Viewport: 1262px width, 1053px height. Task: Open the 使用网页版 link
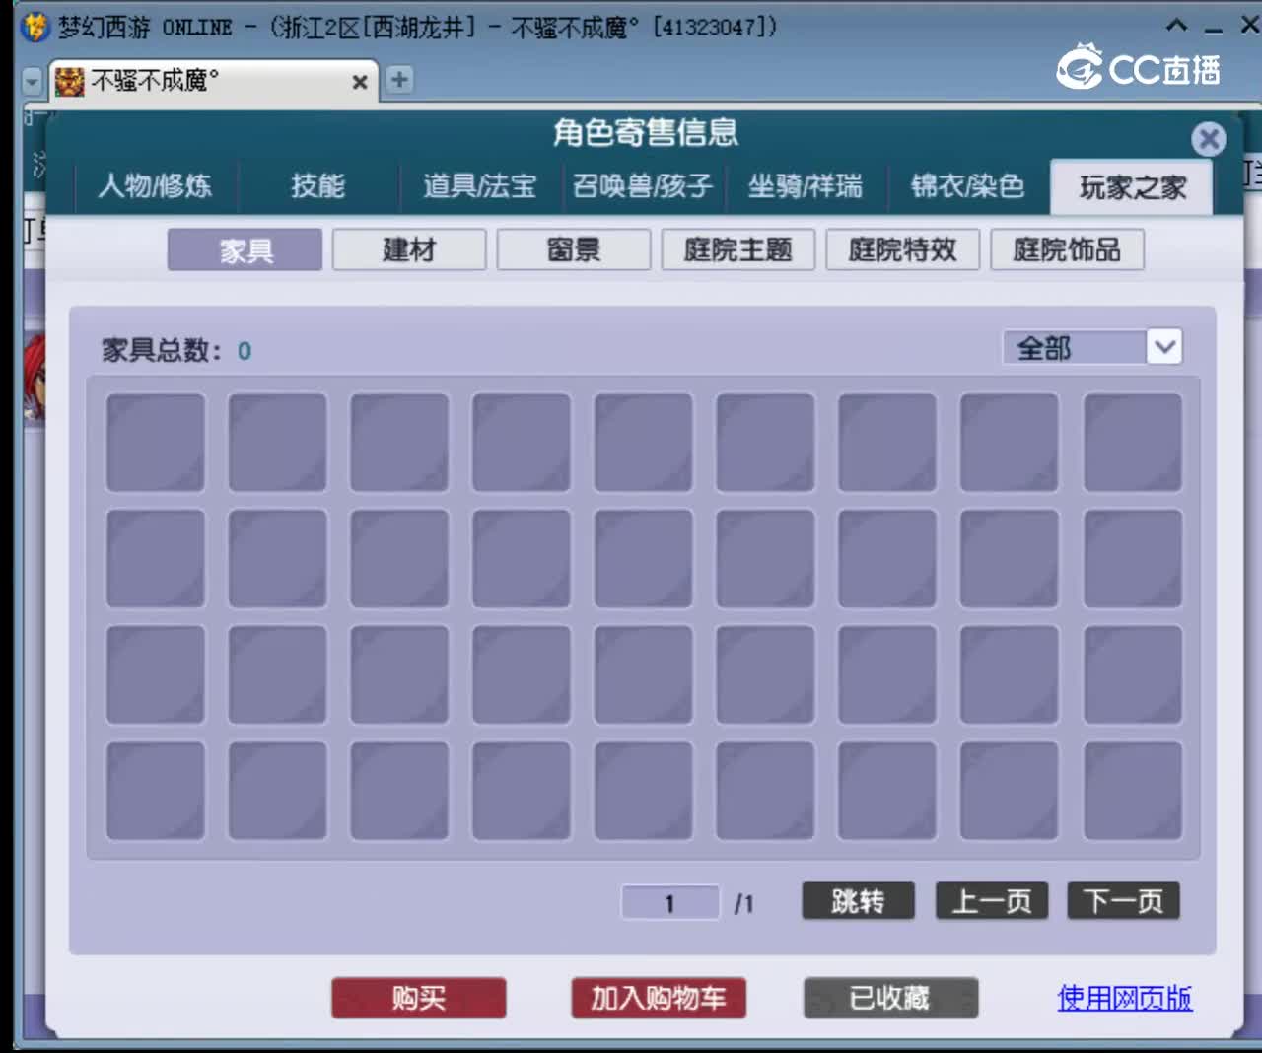pos(1125,998)
